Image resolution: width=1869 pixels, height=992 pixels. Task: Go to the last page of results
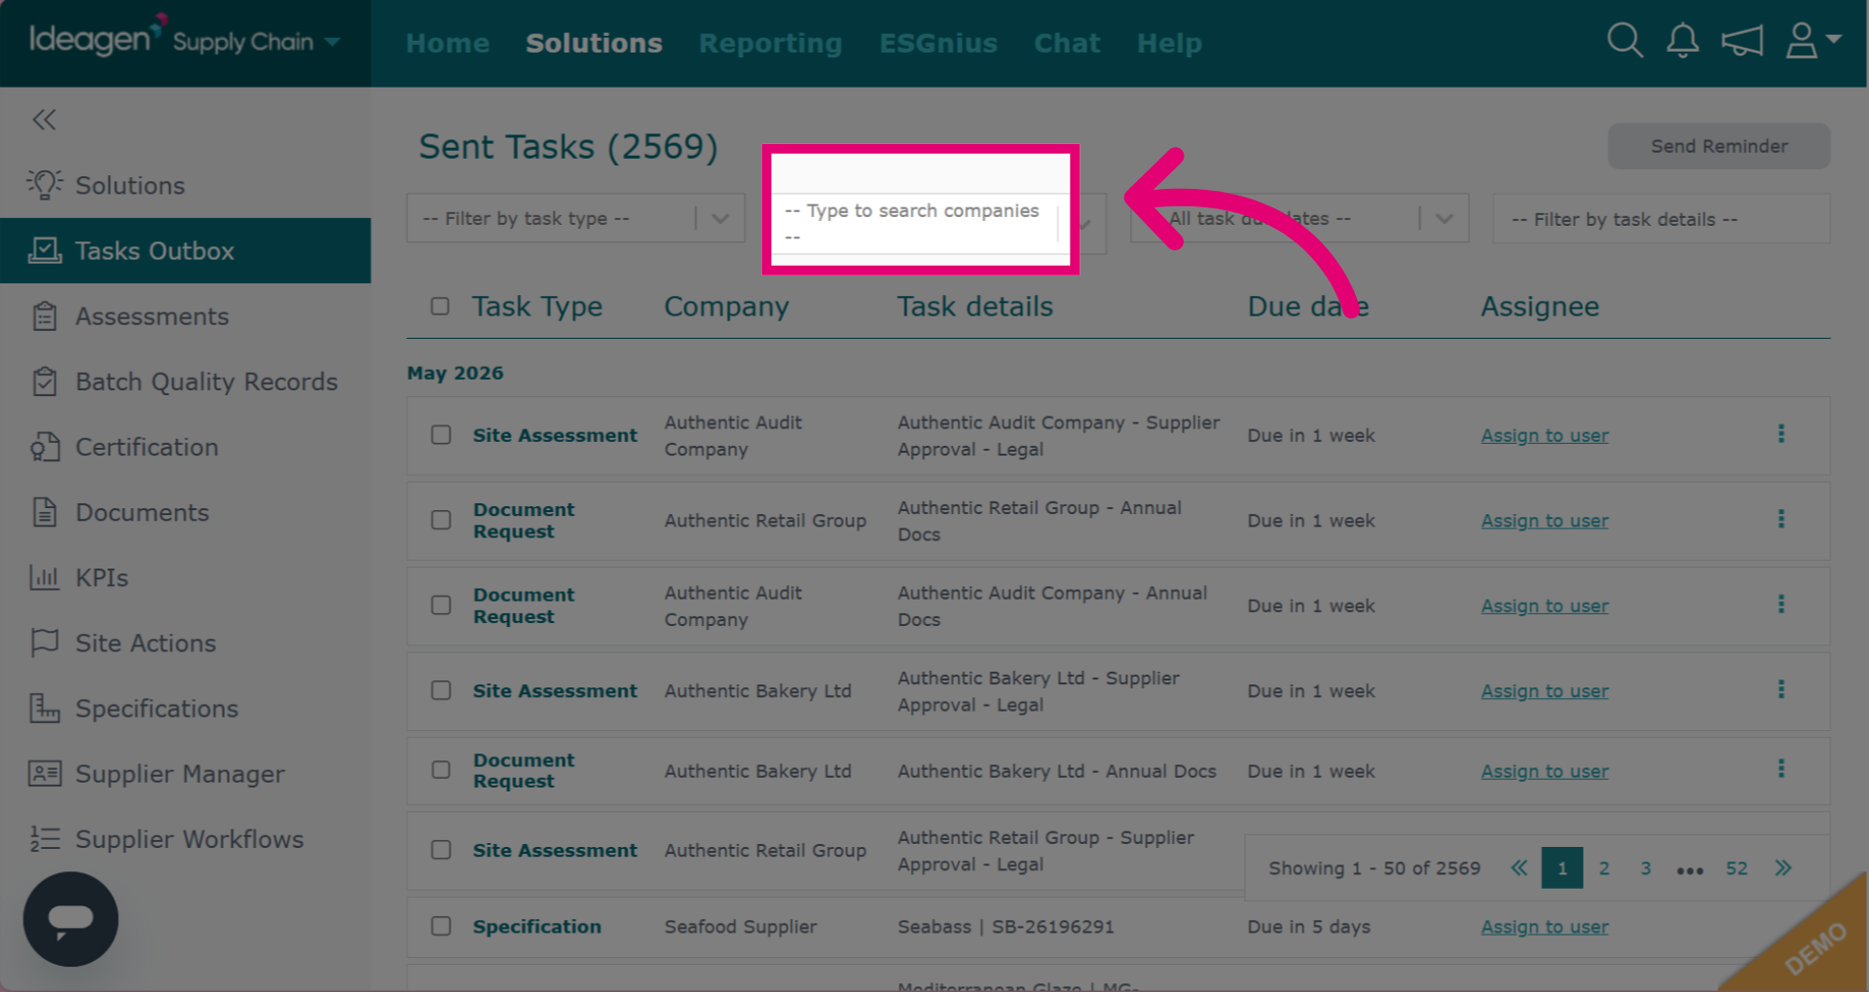click(x=1783, y=868)
